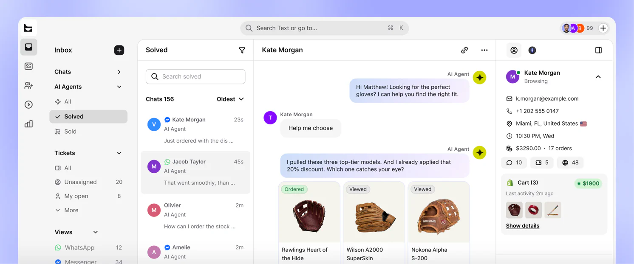The image size is (634, 264).
Task: Click the Shopify icon in Cart card
Action: click(x=510, y=183)
